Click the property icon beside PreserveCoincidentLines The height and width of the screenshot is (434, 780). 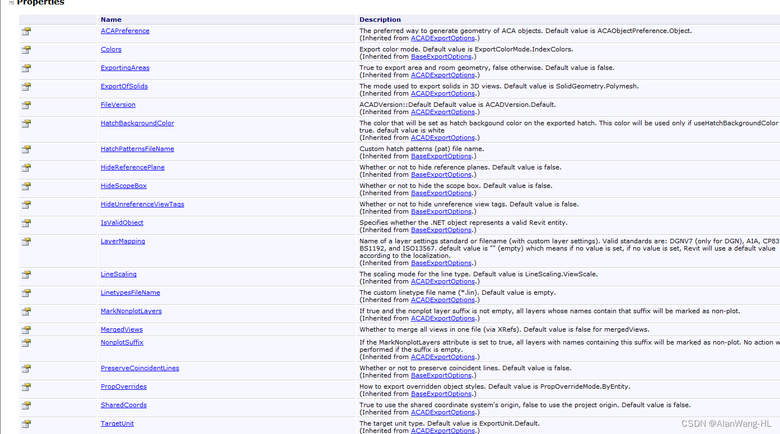click(x=26, y=369)
